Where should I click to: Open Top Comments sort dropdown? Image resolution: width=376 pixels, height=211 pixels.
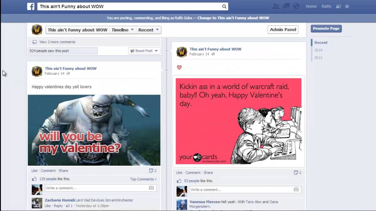[x=143, y=179]
